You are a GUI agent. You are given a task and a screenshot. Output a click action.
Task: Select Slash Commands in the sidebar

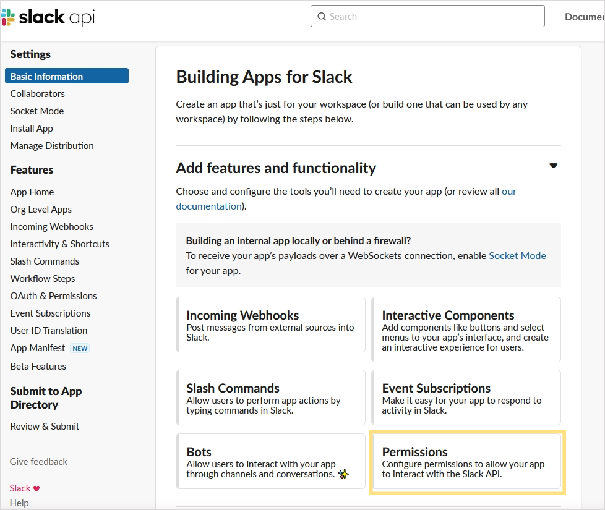45,261
